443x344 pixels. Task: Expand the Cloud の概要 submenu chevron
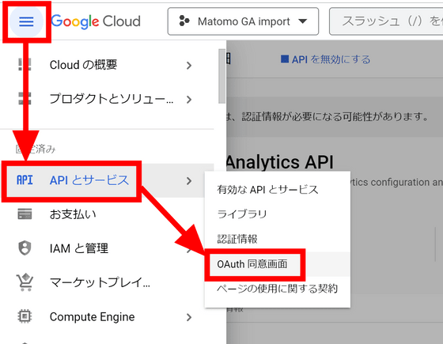189,66
